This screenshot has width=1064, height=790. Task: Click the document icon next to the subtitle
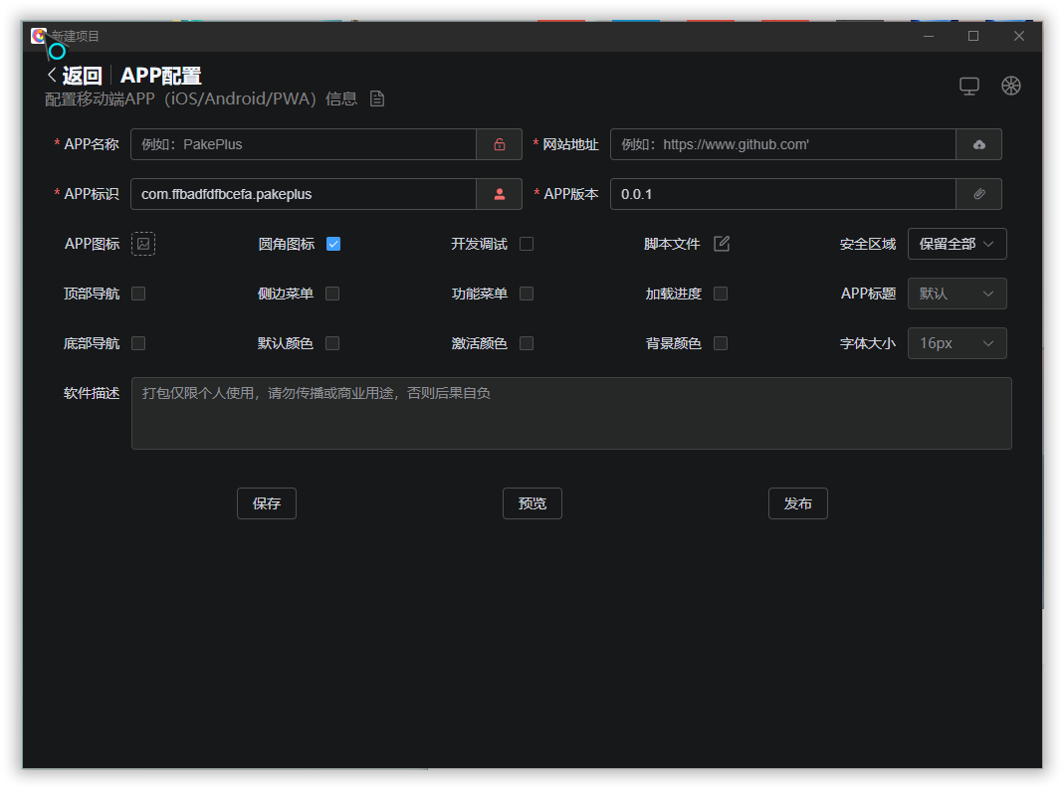[x=377, y=99]
